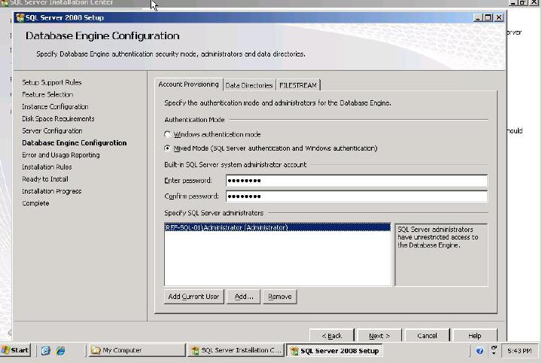Proceed with the Next button
The height and width of the screenshot is (363, 542).
(379, 335)
